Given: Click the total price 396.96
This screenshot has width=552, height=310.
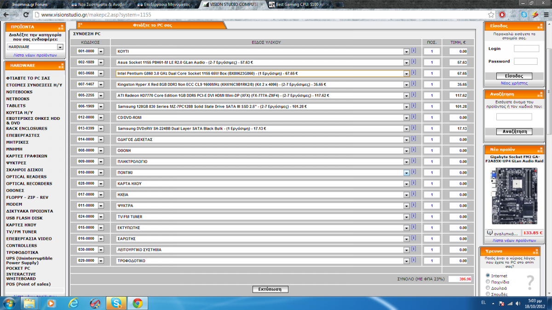Looking at the screenshot, I should coord(460,279).
